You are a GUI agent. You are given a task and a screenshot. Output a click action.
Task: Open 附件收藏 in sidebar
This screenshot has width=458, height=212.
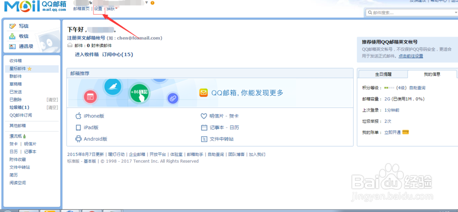[x=17, y=159]
